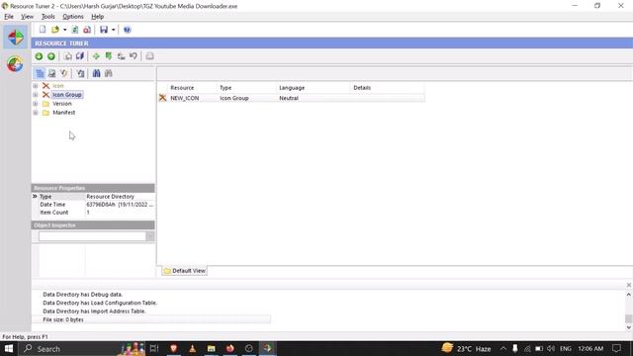Open the File menu
633x356 pixels.
9,17
